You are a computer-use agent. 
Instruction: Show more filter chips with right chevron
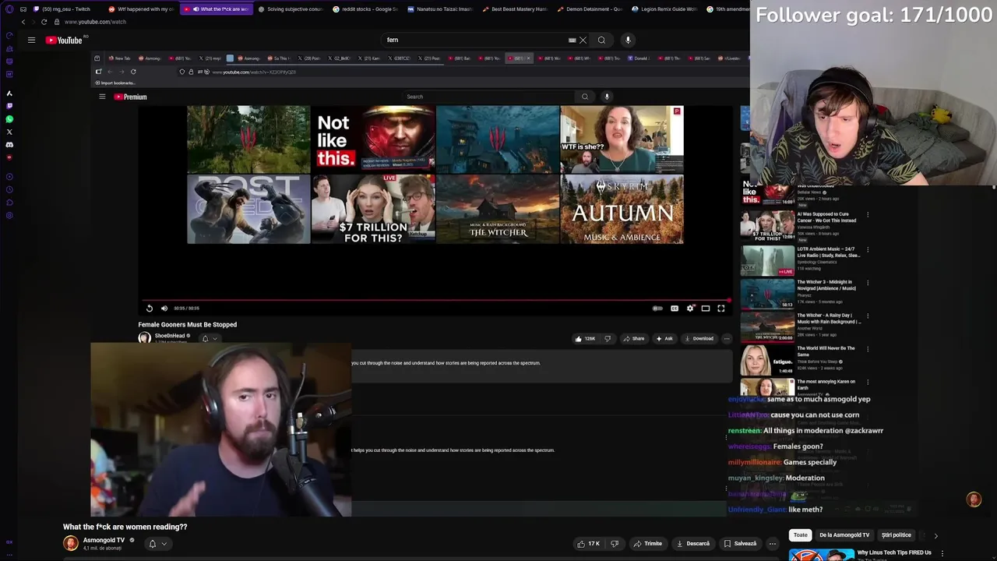[x=935, y=535]
